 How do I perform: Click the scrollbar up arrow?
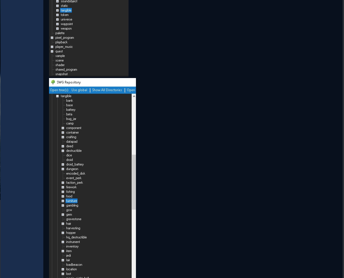pos(134,96)
